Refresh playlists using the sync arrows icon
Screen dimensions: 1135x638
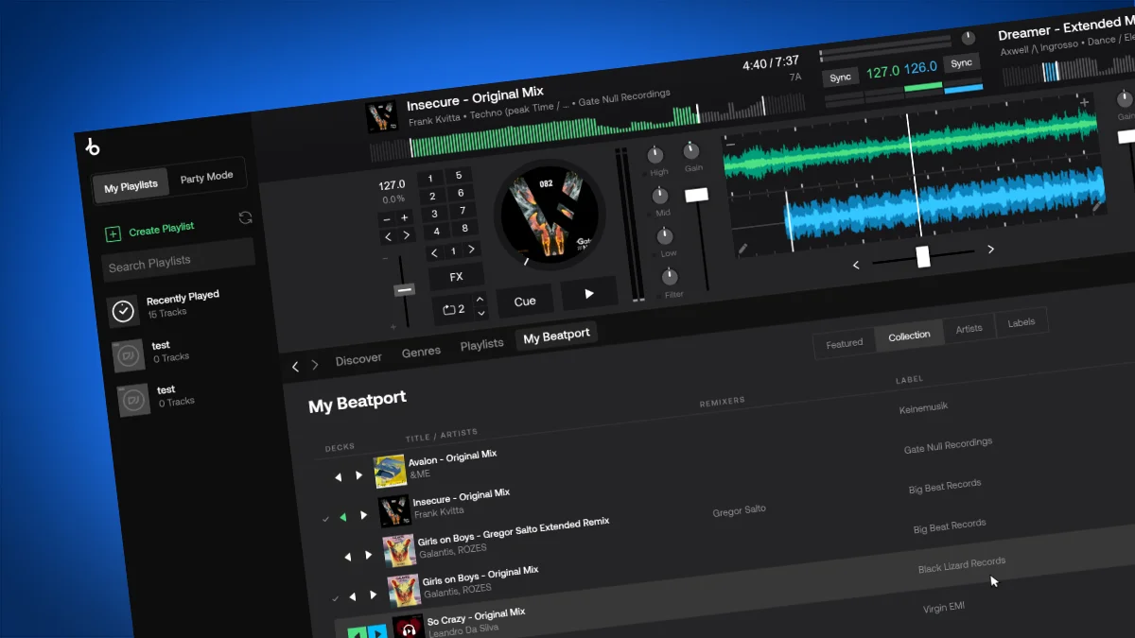point(246,217)
